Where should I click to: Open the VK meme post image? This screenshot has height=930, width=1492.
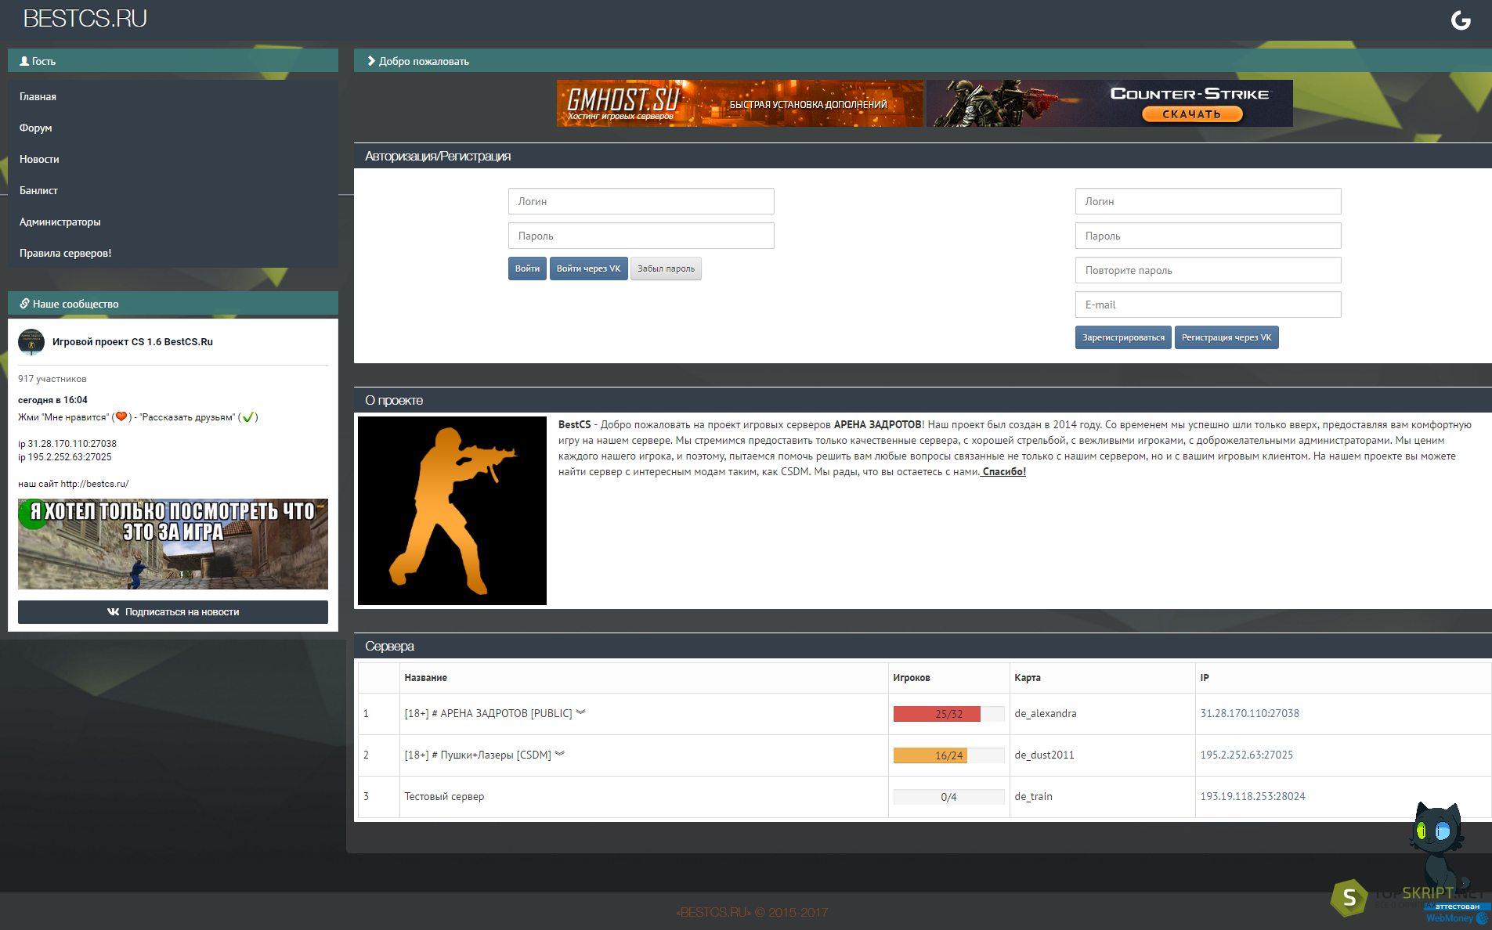click(173, 544)
